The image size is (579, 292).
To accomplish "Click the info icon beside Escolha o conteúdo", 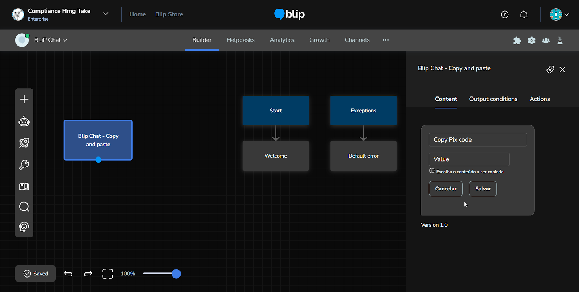I will 432,171.
